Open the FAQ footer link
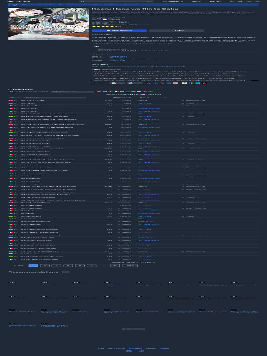267x356 pixels. click(101, 348)
